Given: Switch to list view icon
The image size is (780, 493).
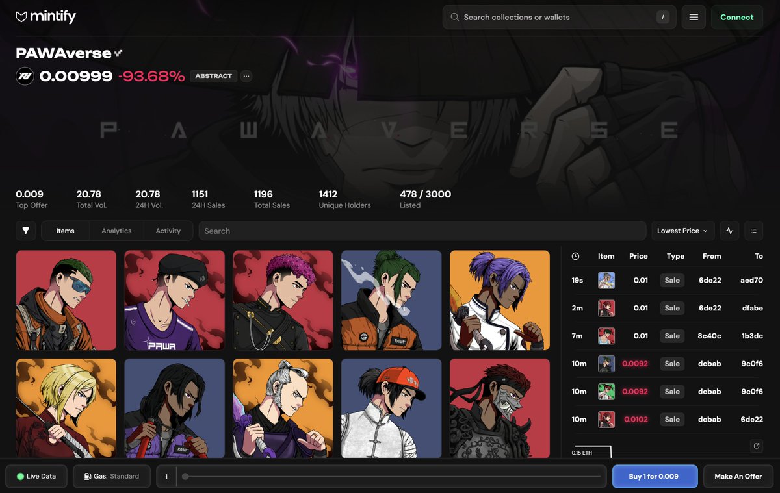Looking at the screenshot, I should coord(753,231).
